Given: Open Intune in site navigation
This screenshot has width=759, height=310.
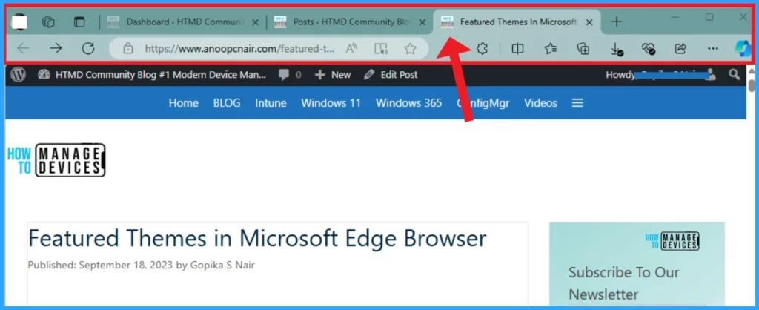Looking at the screenshot, I should pos(271,102).
